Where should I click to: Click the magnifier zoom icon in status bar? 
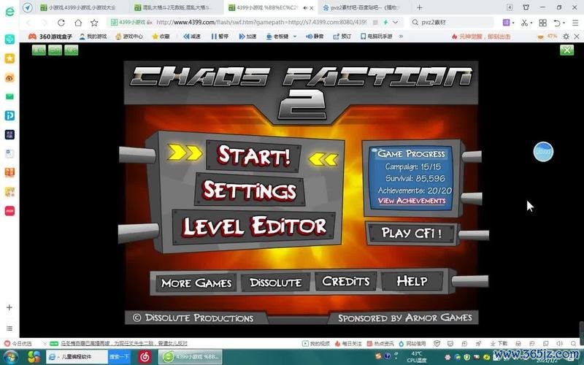tap(574, 343)
